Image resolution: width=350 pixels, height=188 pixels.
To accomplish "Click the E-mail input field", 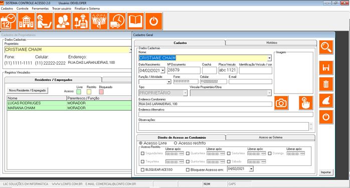I will click(x=250, y=81).
